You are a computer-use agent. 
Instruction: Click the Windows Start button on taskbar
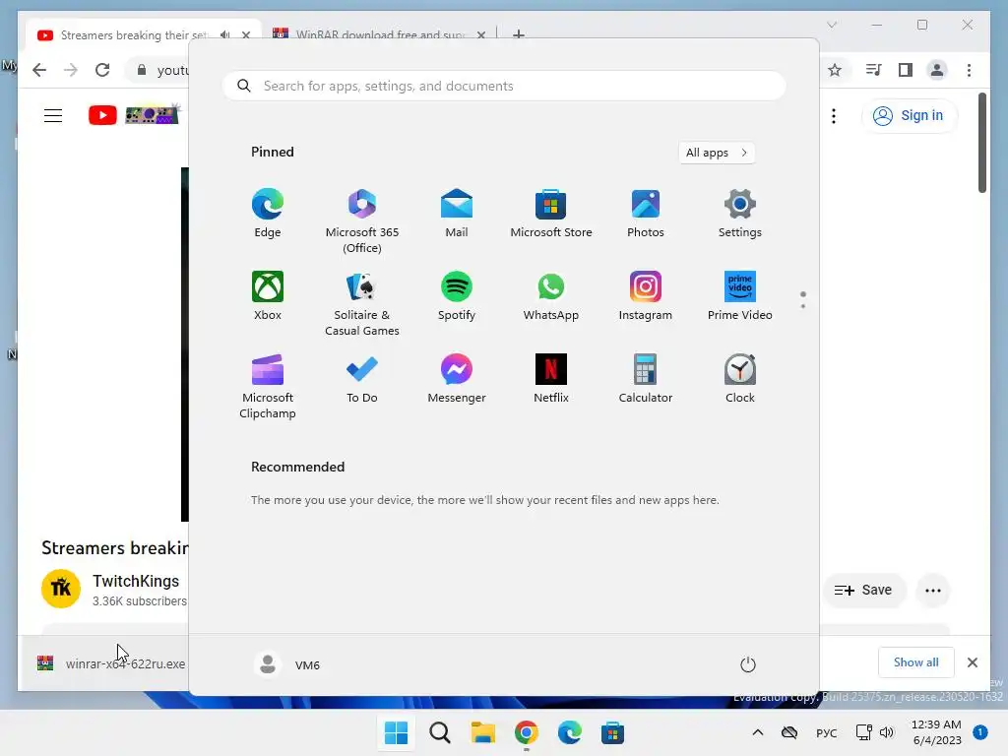(x=396, y=732)
